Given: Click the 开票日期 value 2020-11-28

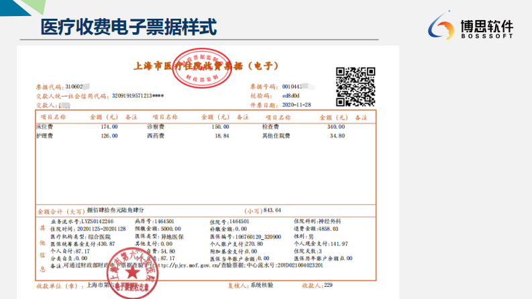Looking at the screenshot, I should [297, 105].
